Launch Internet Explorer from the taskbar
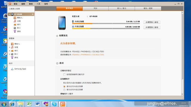 12,104
